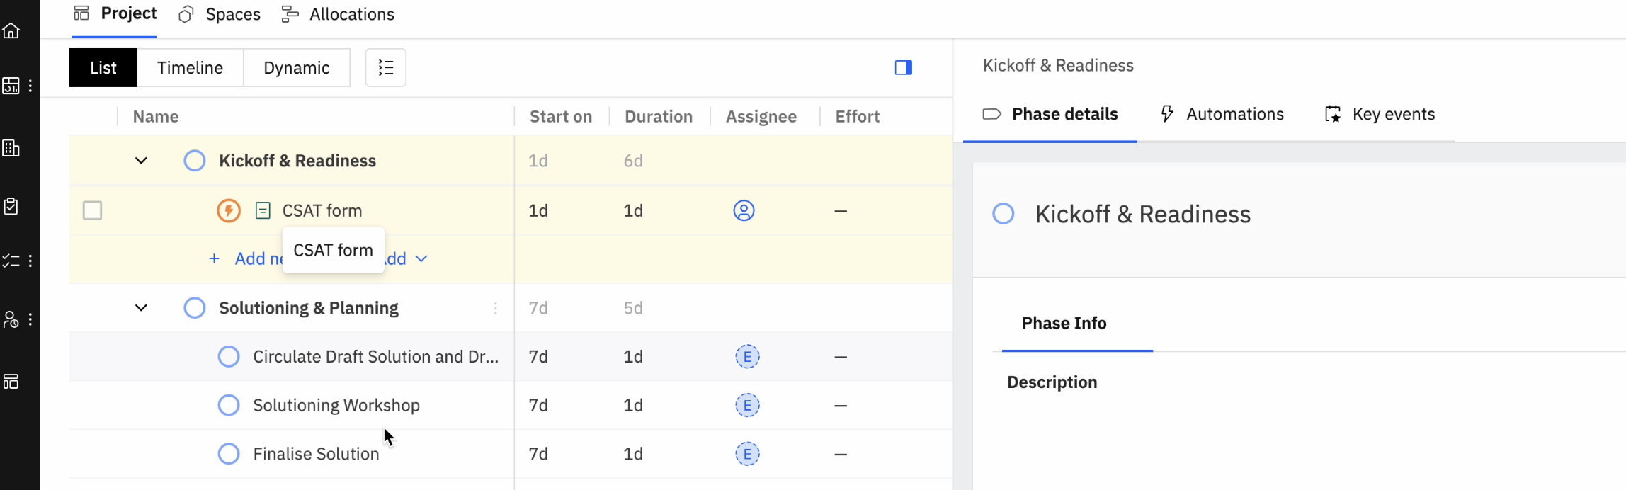Collapse the Solutioning & Planning phase
This screenshot has height=490, width=1626.
pyautogui.click(x=141, y=308)
